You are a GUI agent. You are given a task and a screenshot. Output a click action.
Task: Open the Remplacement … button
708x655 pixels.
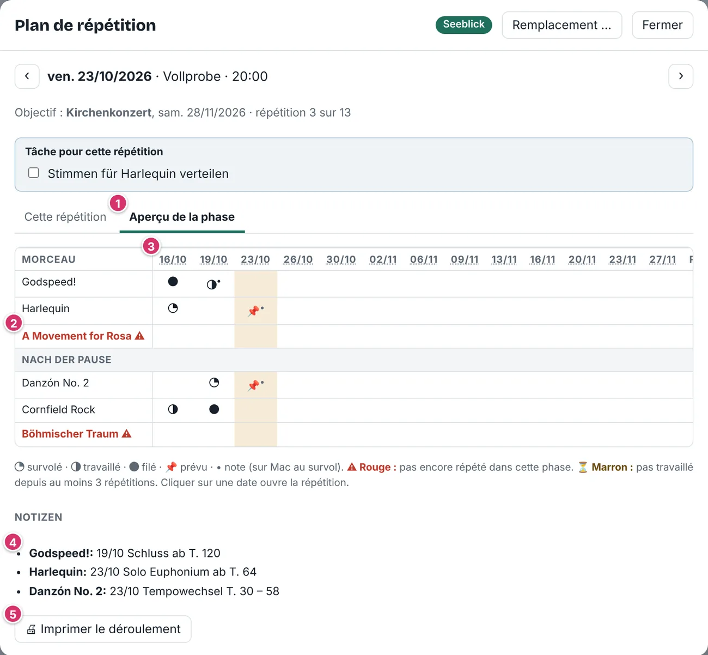click(562, 25)
